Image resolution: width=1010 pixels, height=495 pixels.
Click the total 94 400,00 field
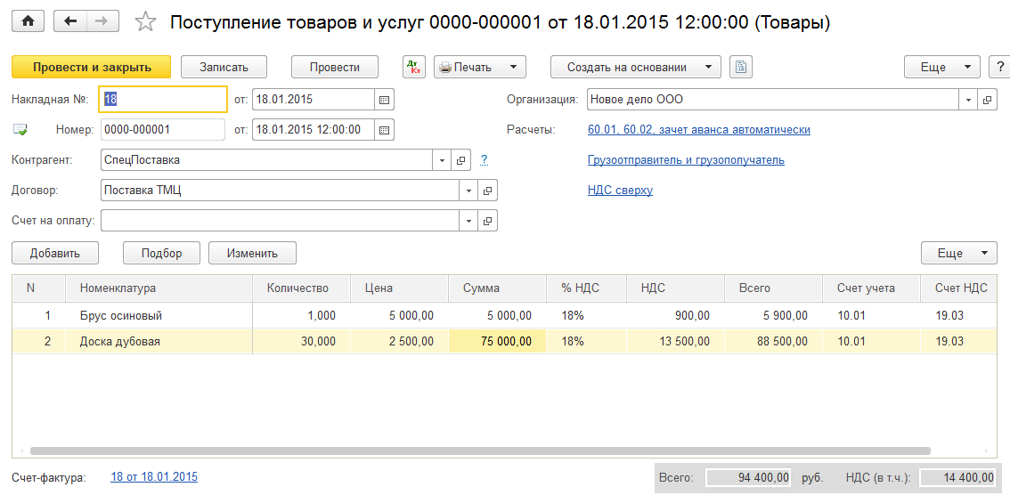click(x=750, y=477)
